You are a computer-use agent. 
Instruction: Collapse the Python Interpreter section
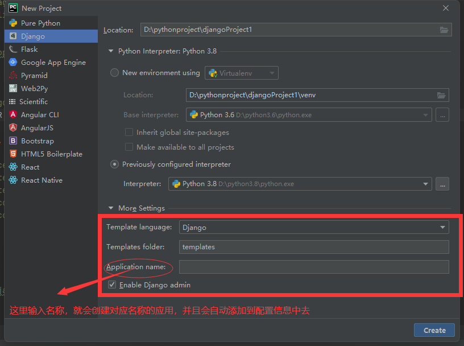tap(111, 51)
